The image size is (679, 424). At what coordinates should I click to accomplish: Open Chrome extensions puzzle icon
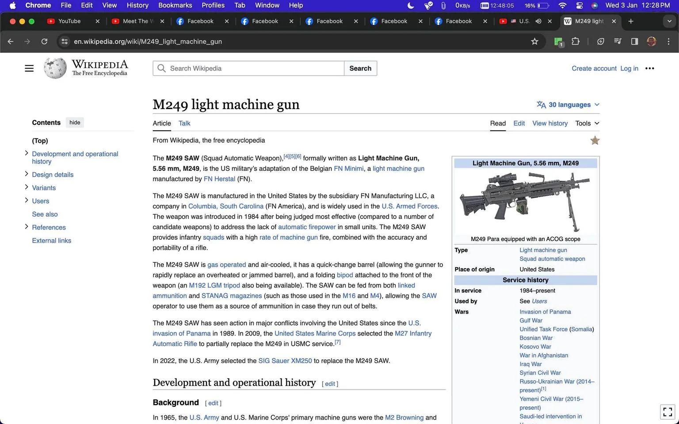pos(575,42)
